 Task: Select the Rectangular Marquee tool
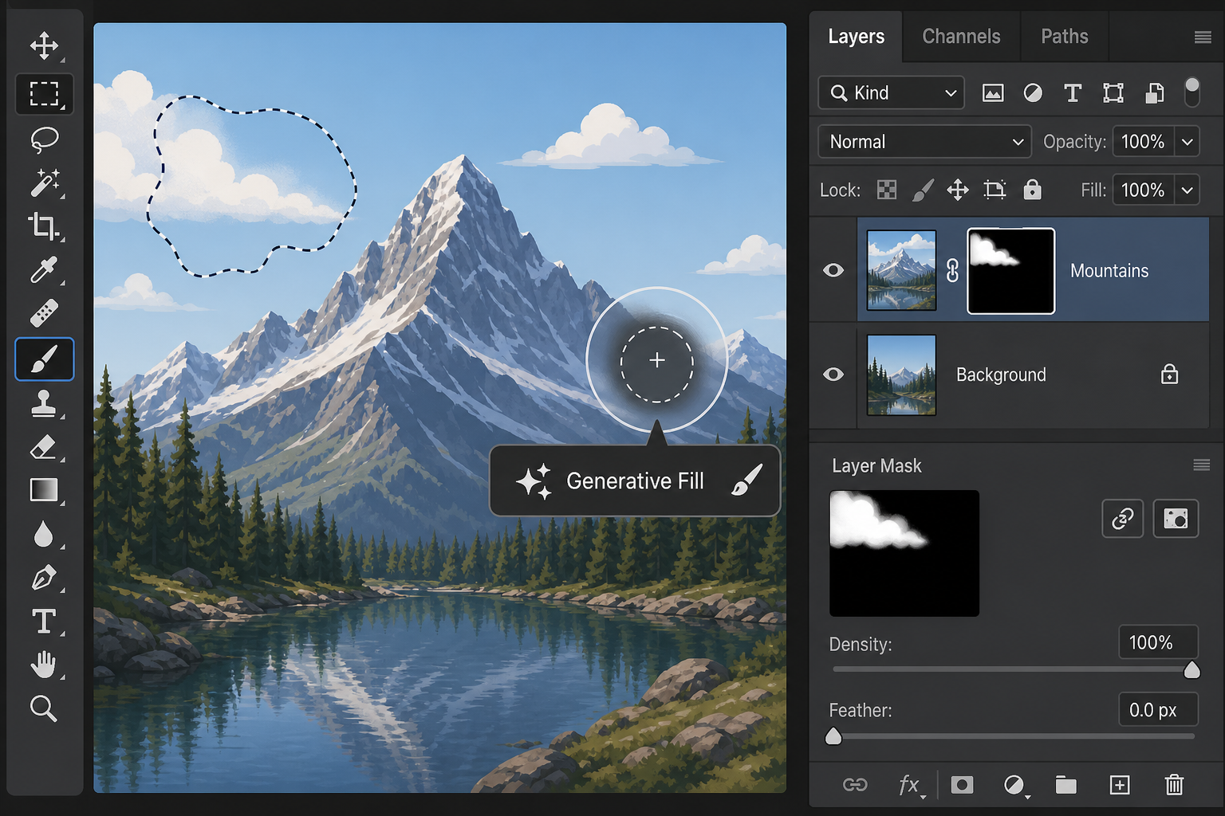pos(44,93)
